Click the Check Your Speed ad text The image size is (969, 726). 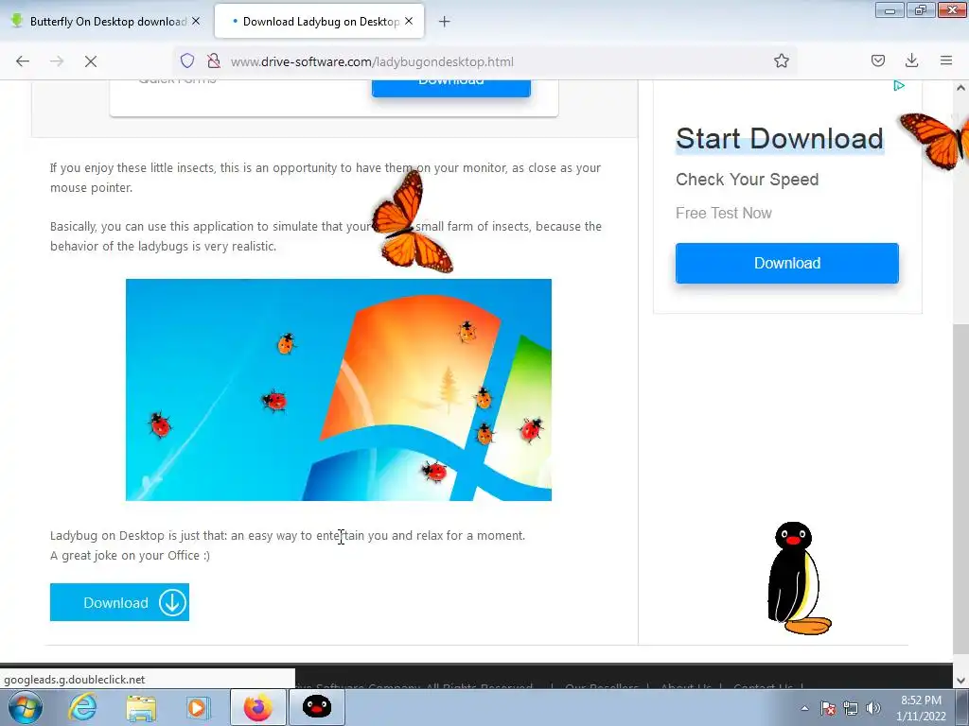tap(748, 180)
